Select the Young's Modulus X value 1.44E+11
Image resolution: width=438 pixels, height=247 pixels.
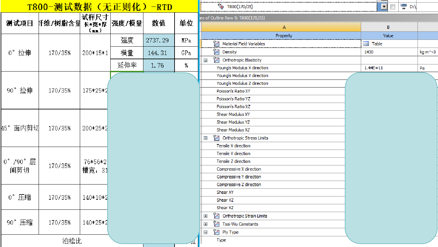pos(389,68)
